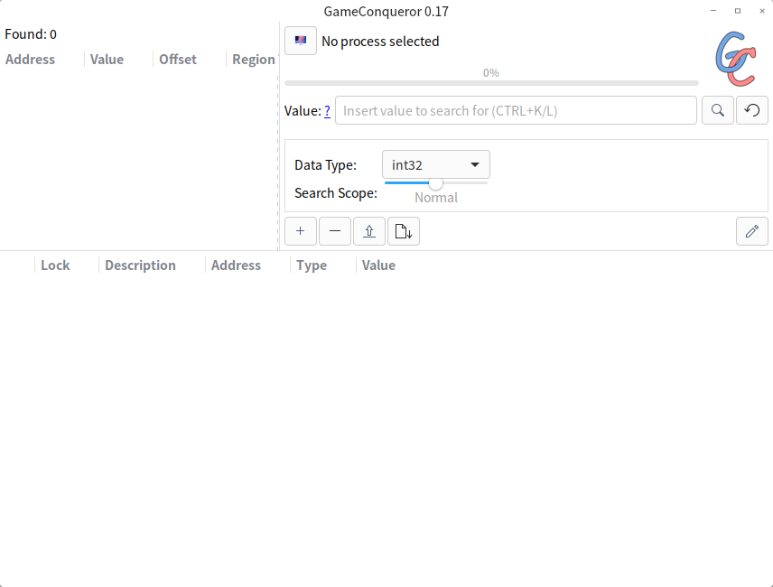Image resolution: width=773 pixels, height=587 pixels.
Task: Maximize the GameConqueror window
Action: click(x=738, y=11)
